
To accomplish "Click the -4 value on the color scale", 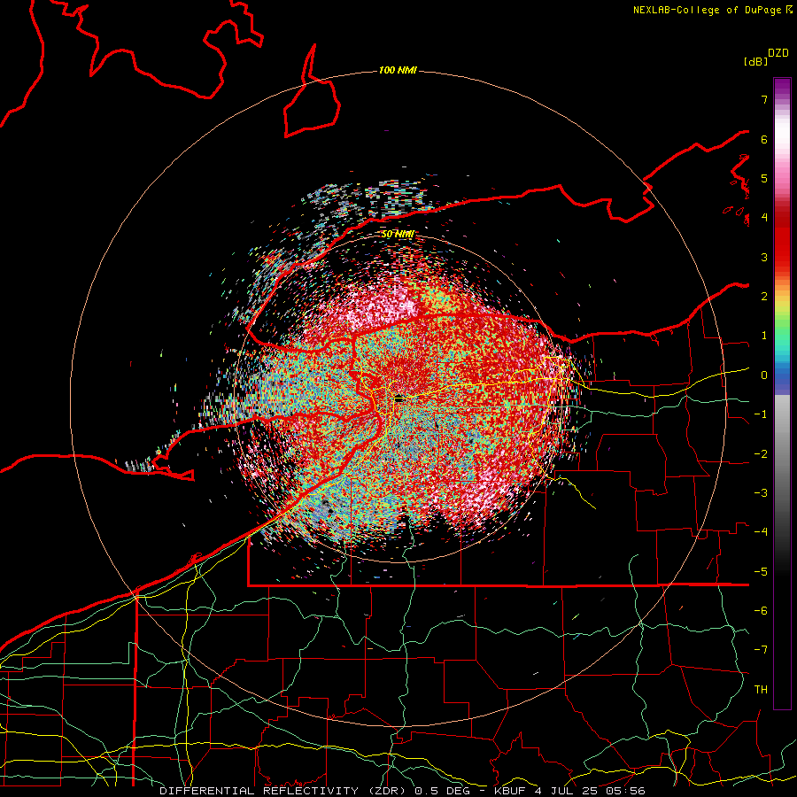I will [761, 531].
